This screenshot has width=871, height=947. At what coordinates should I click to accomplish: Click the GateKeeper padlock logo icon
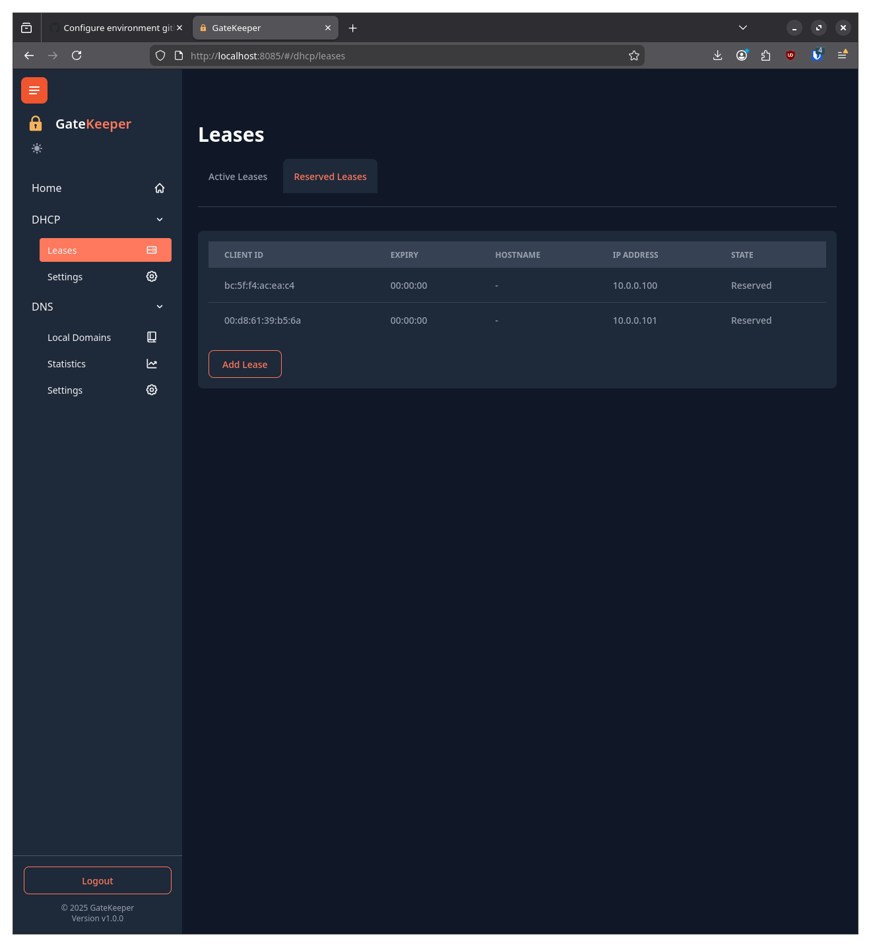pyautogui.click(x=35, y=123)
